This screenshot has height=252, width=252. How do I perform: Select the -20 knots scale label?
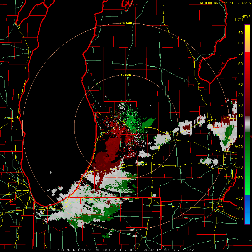pyautogui.click(x=239, y=147)
